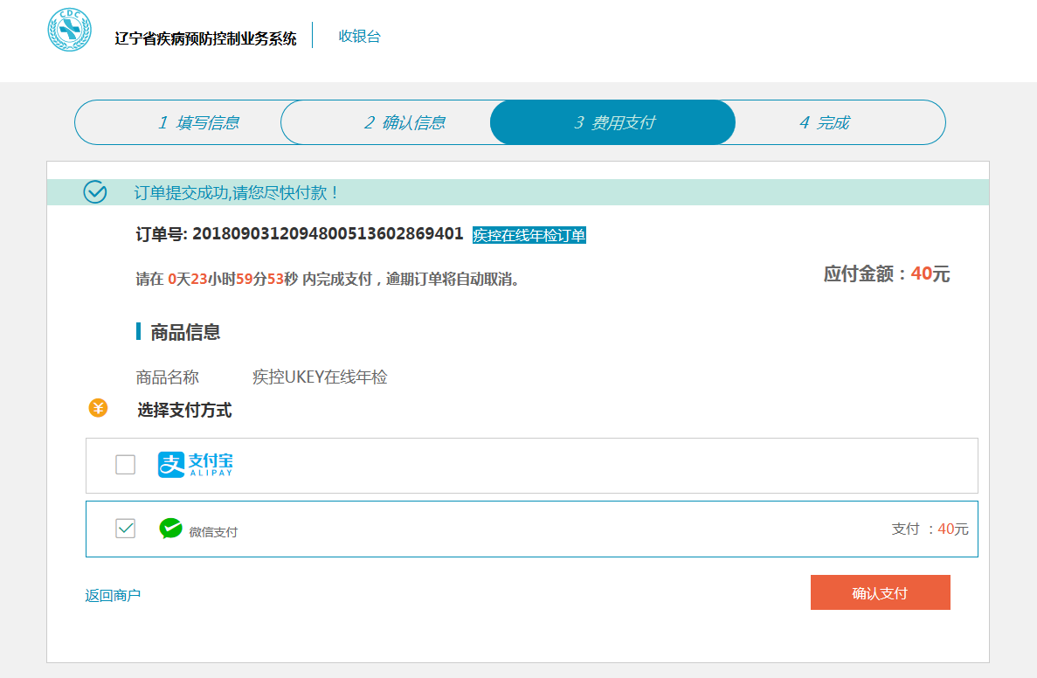This screenshot has width=1037, height=678.
Task: Uncheck the WeChat Pay checkbox
Action: (x=126, y=529)
